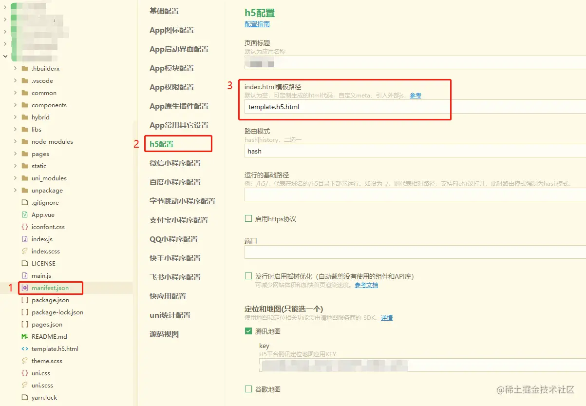Click the 腾讯地图 key input field
Image resolution: width=586 pixels, height=406 pixels.
[x=422, y=365]
